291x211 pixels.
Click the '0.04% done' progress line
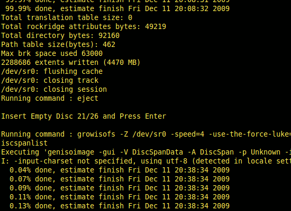(120, 170)
